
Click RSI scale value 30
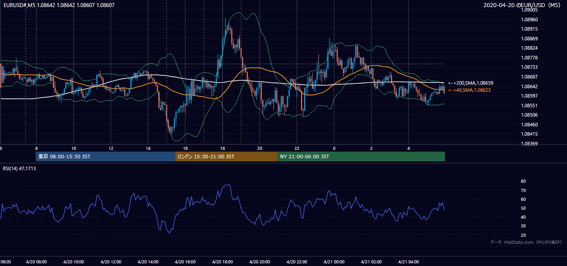point(523,226)
